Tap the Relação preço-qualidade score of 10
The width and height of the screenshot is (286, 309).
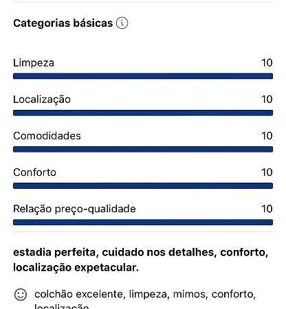[x=267, y=209]
